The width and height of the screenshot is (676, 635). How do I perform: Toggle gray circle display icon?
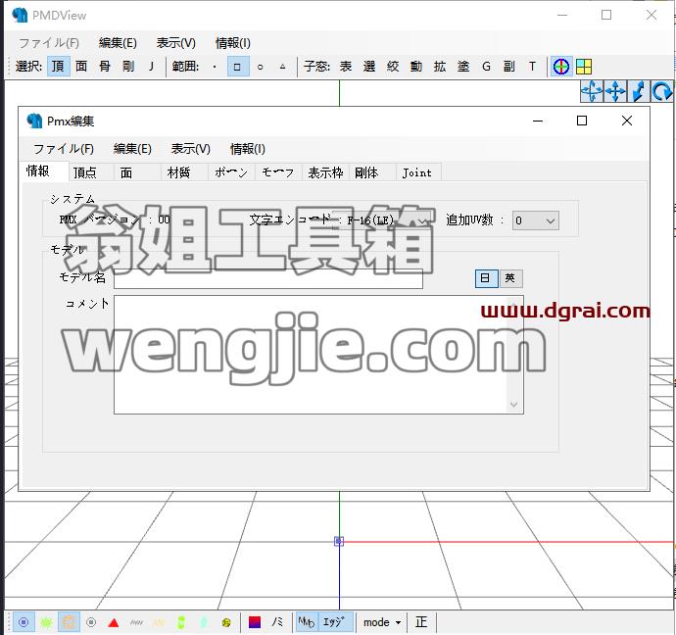(91, 622)
